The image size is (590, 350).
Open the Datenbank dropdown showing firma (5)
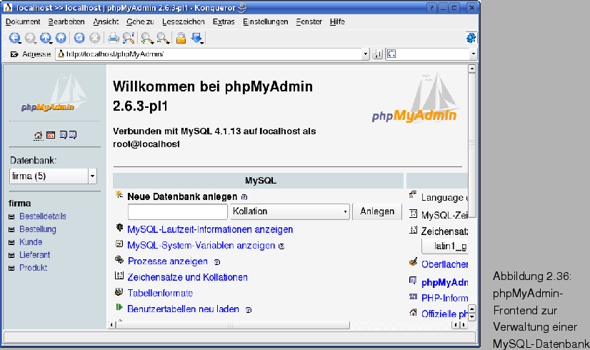(53, 176)
